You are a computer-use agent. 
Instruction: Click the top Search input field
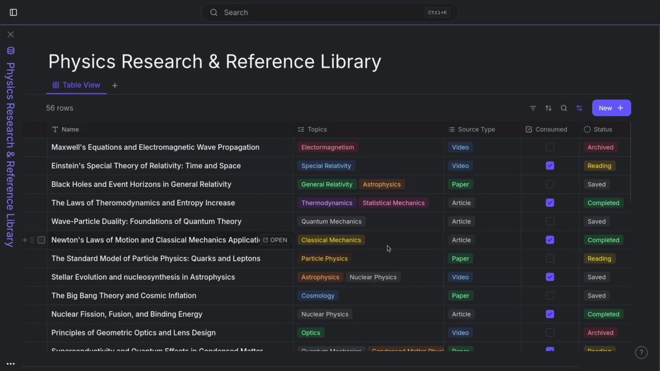click(330, 12)
